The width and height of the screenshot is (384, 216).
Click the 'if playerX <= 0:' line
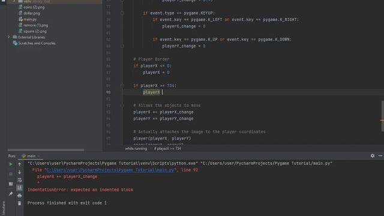point(152,66)
